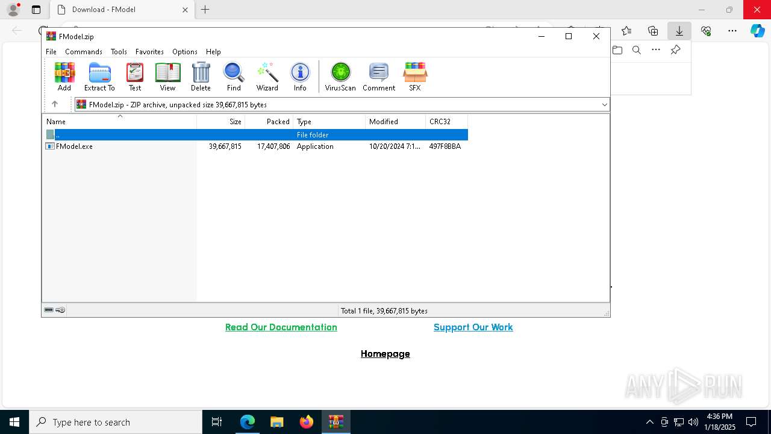Open Firefox from the taskbar
Image resolution: width=771 pixels, height=434 pixels.
(x=307, y=422)
